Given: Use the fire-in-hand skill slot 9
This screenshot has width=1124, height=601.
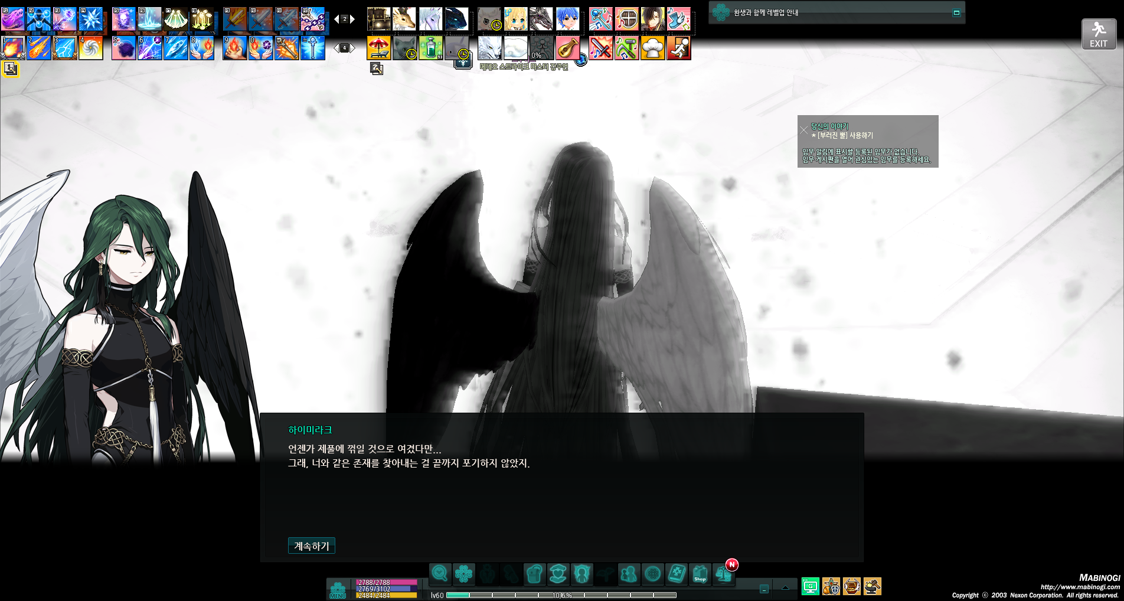Looking at the screenshot, I should point(235,48).
